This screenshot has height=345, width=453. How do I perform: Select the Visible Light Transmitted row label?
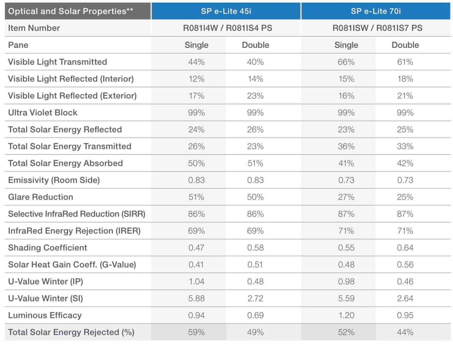(x=57, y=62)
